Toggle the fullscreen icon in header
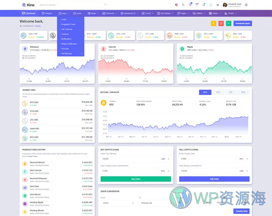Image resolution: width=272 pixels, height=216 pixels. pyautogui.click(x=211, y=5)
